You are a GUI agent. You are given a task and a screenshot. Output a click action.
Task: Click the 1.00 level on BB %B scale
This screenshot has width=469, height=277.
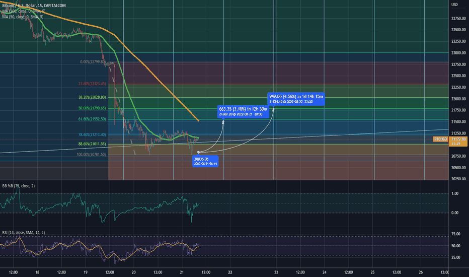click(x=454, y=194)
